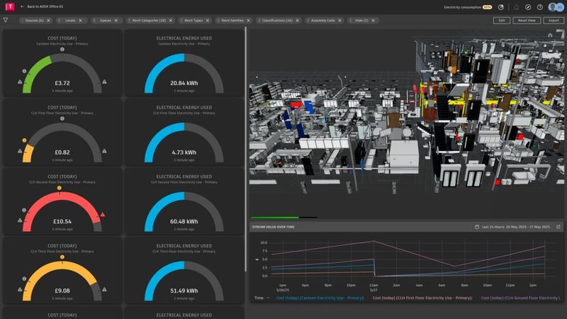The image size is (567, 319).
Task: Open the filter funnel icon
Action: pos(6,21)
